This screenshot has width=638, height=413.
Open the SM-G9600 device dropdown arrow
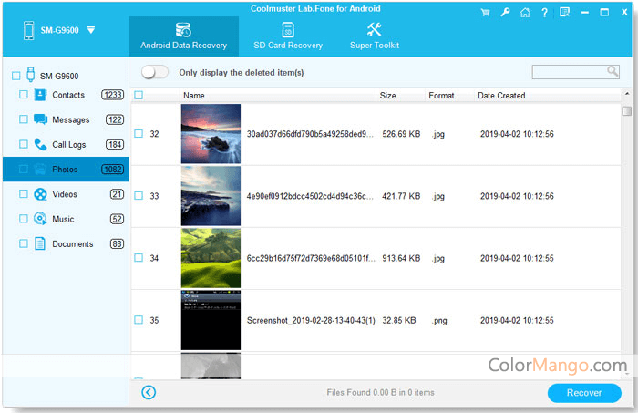[91, 30]
